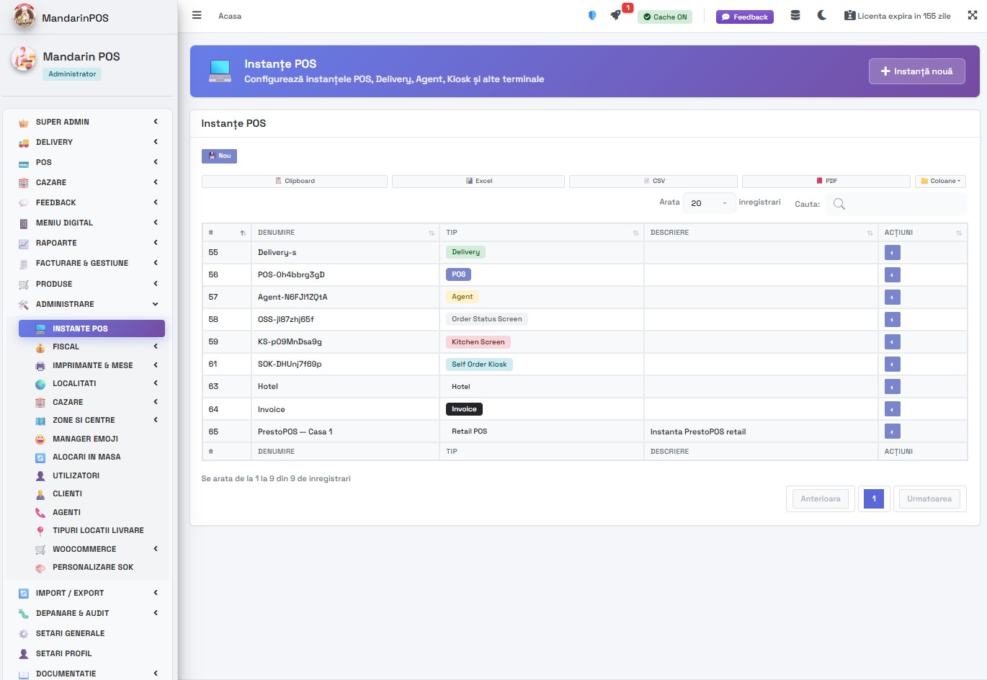Open the records-per-page dropdown showing 20
This screenshot has width=987, height=680.
[x=709, y=203]
